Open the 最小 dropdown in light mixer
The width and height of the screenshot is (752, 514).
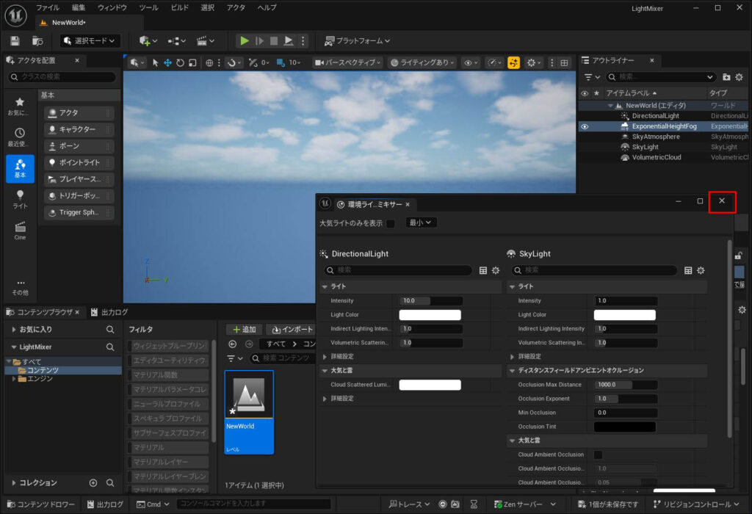click(421, 222)
